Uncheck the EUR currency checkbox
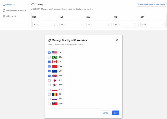167x119 pixels. pos(49,71)
